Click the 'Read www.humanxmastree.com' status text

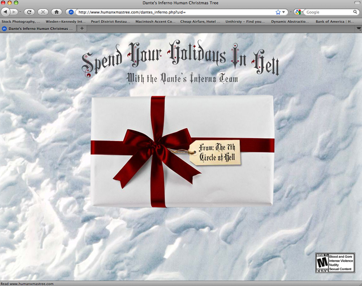27,284
